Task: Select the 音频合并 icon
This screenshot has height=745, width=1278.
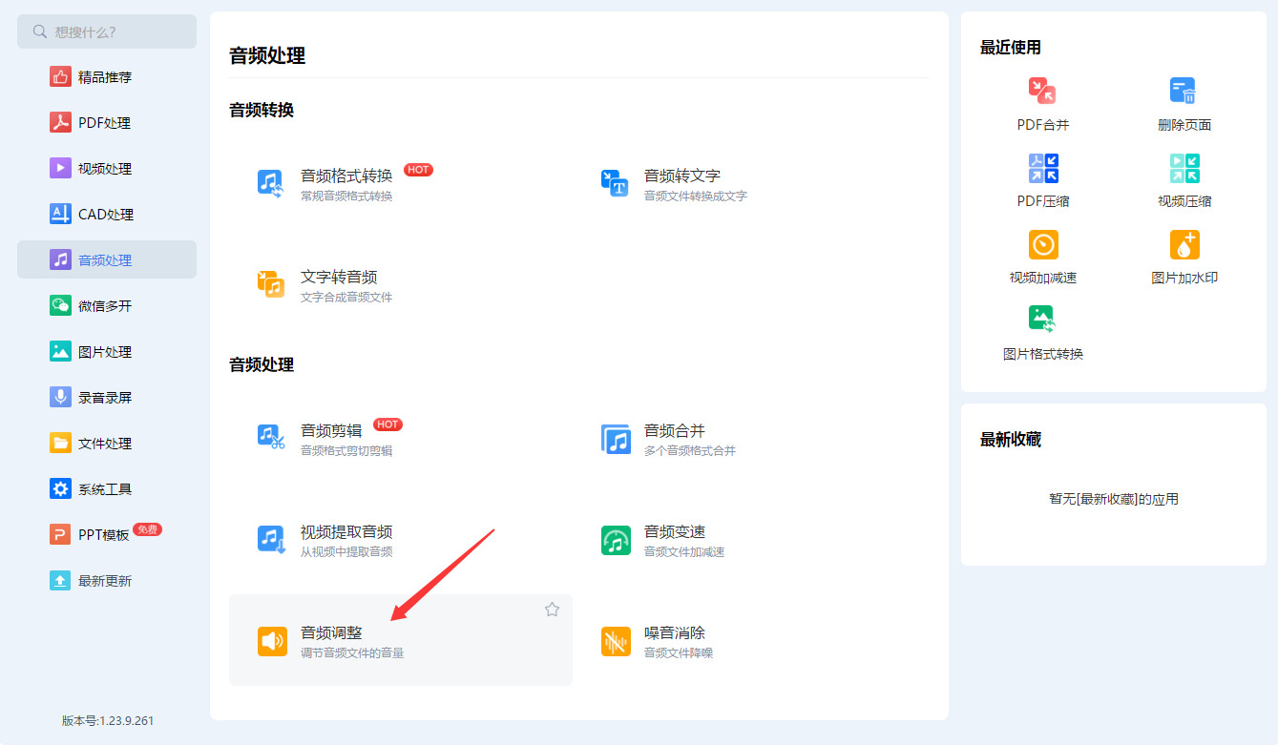Action: pyautogui.click(x=616, y=439)
